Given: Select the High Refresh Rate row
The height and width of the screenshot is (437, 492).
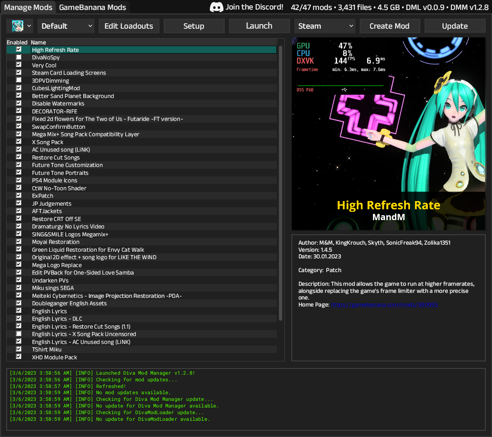Looking at the screenshot, I should click(x=142, y=50).
